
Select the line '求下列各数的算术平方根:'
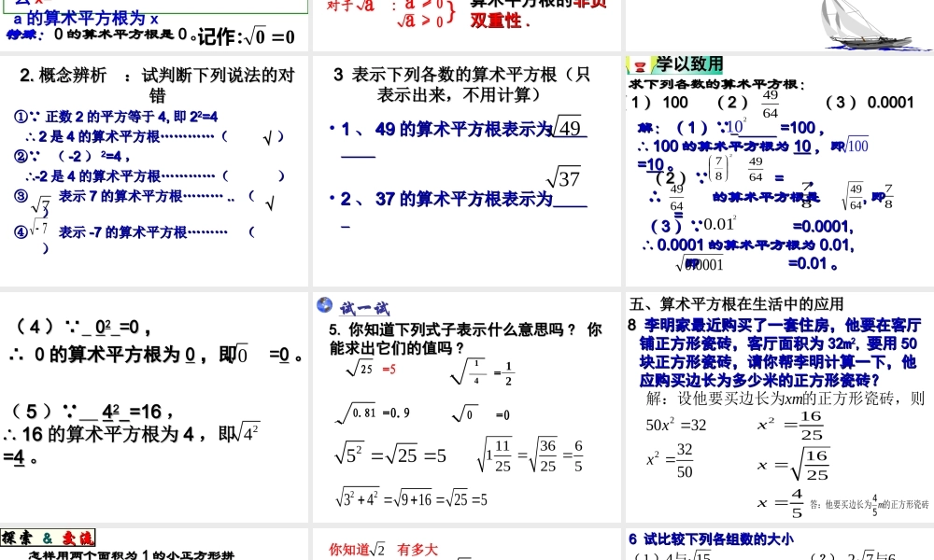click(x=717, y=85)
